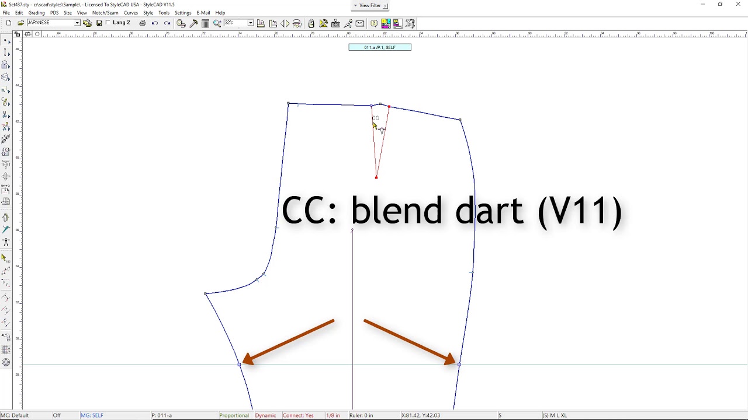Screen dimensions: 748x420
Task: Undo the last action
Action: [x=155, y=23]
